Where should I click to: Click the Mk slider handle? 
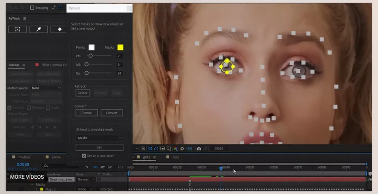(x=86, y=64)
